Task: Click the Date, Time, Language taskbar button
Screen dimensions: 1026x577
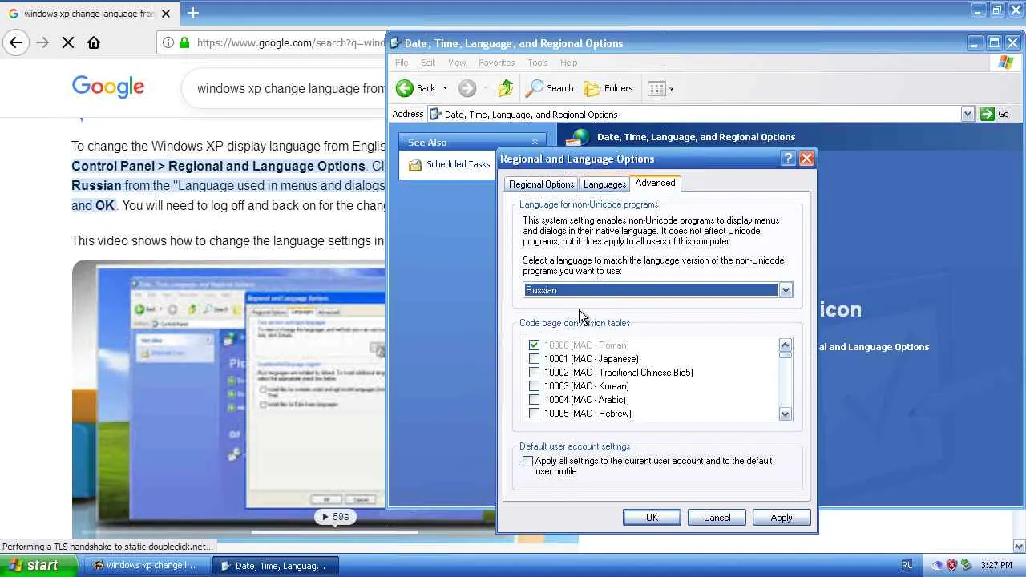Action: (x=275, y=565)
